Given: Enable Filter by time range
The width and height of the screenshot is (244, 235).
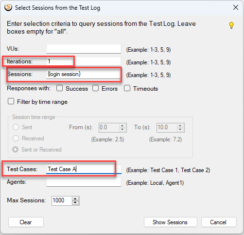Looking at the screenshot, I should [x=11, y=101].
